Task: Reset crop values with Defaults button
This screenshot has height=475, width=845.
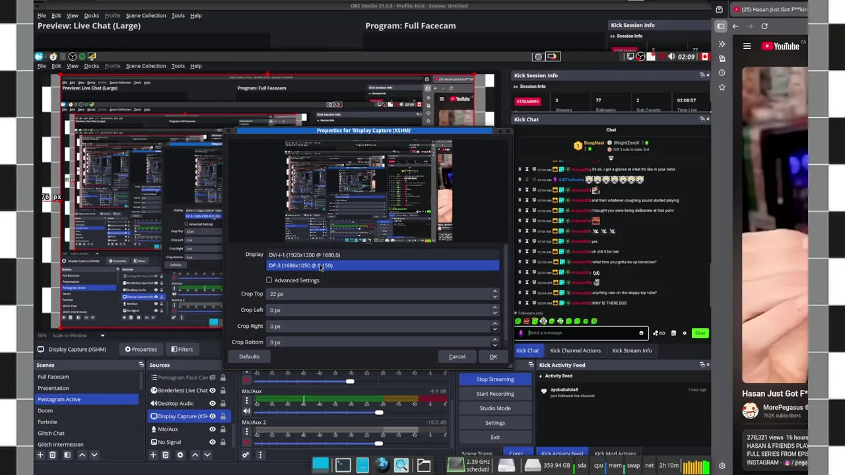Action: 250,357
